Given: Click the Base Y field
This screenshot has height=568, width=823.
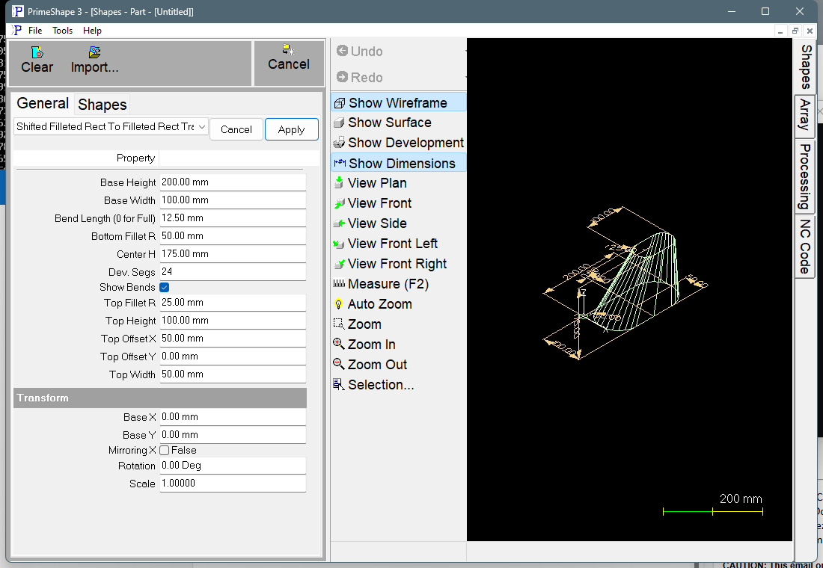Looking at the screenshot, I should pyautogui.click(x=233, y=435).
